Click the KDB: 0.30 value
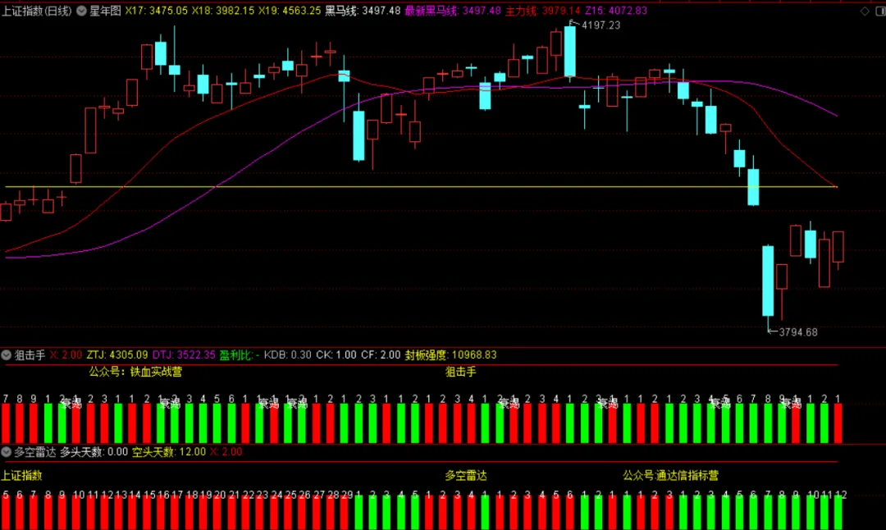 coord(288,355)
